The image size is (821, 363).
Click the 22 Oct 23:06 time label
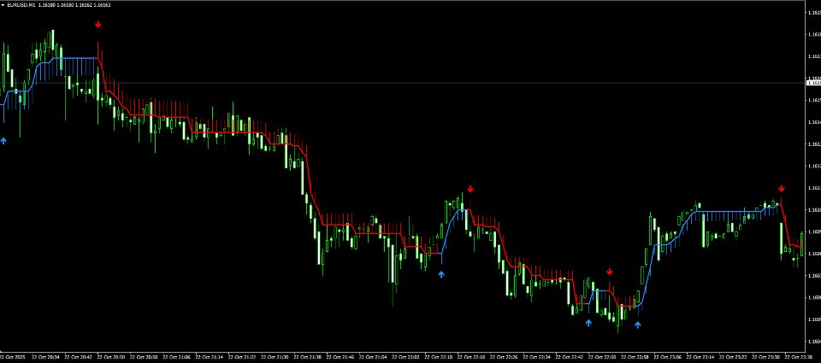[x=668, y=357]
